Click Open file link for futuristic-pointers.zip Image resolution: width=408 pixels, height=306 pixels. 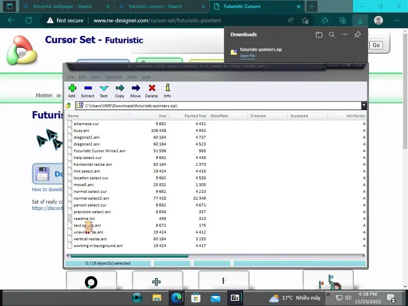tap(247, 56)
